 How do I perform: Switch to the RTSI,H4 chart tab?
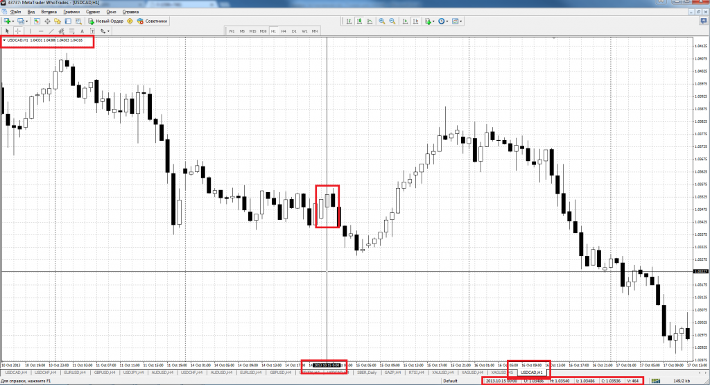pos(416,373)
